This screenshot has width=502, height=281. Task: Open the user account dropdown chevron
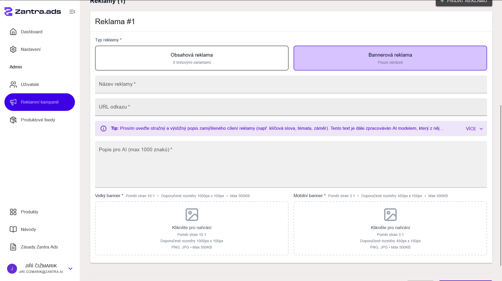[70, 269]
